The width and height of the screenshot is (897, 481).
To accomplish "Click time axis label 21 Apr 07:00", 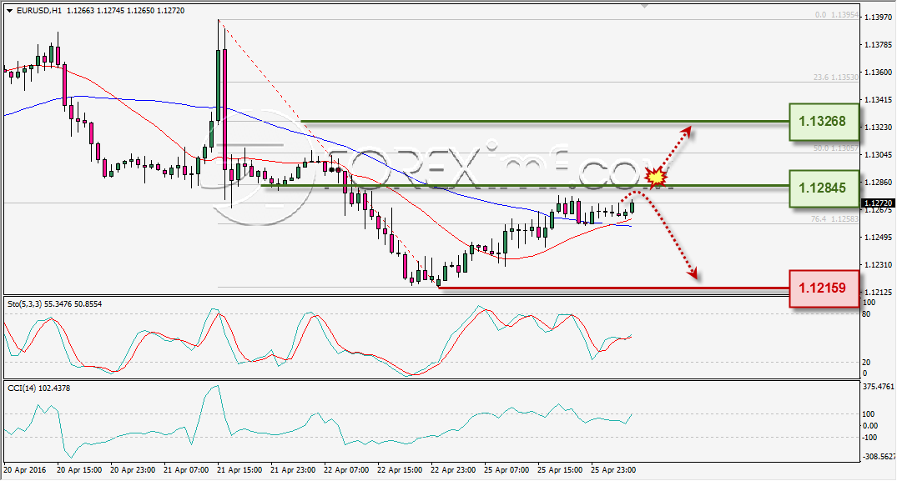I will point(186,469).
